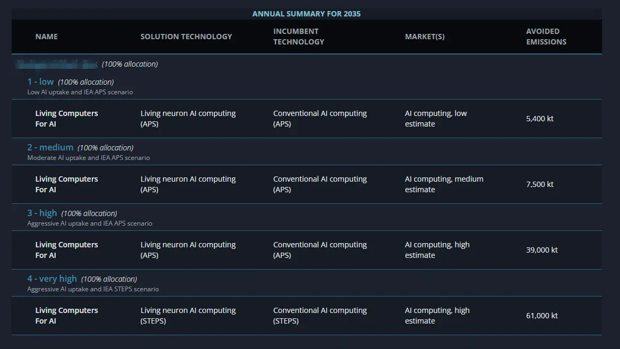Screen dimensions: 620x349
Task: Open the scenario "1 - low"
Action: click(40, 82)
